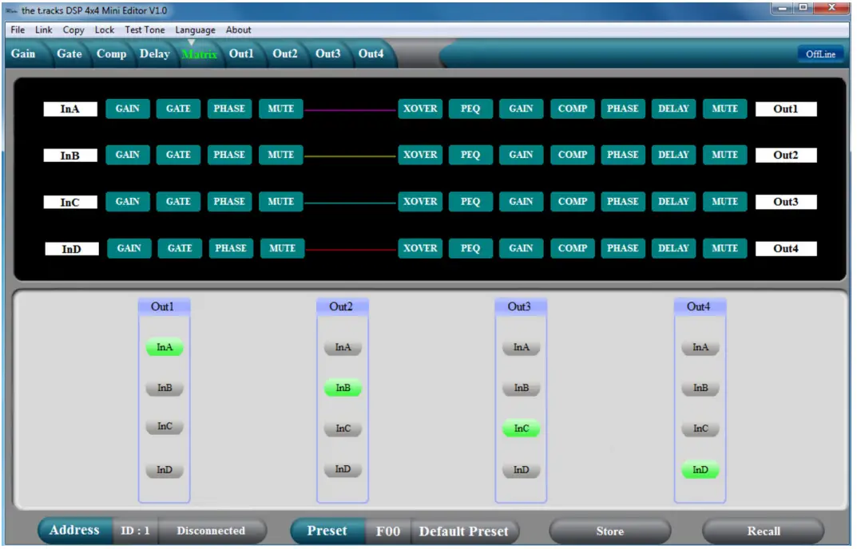The height and width of the screenshot is (549, 857).
Task: Click the PHASE block for InC
Action: pyautogui.click(x=229, y=202)
